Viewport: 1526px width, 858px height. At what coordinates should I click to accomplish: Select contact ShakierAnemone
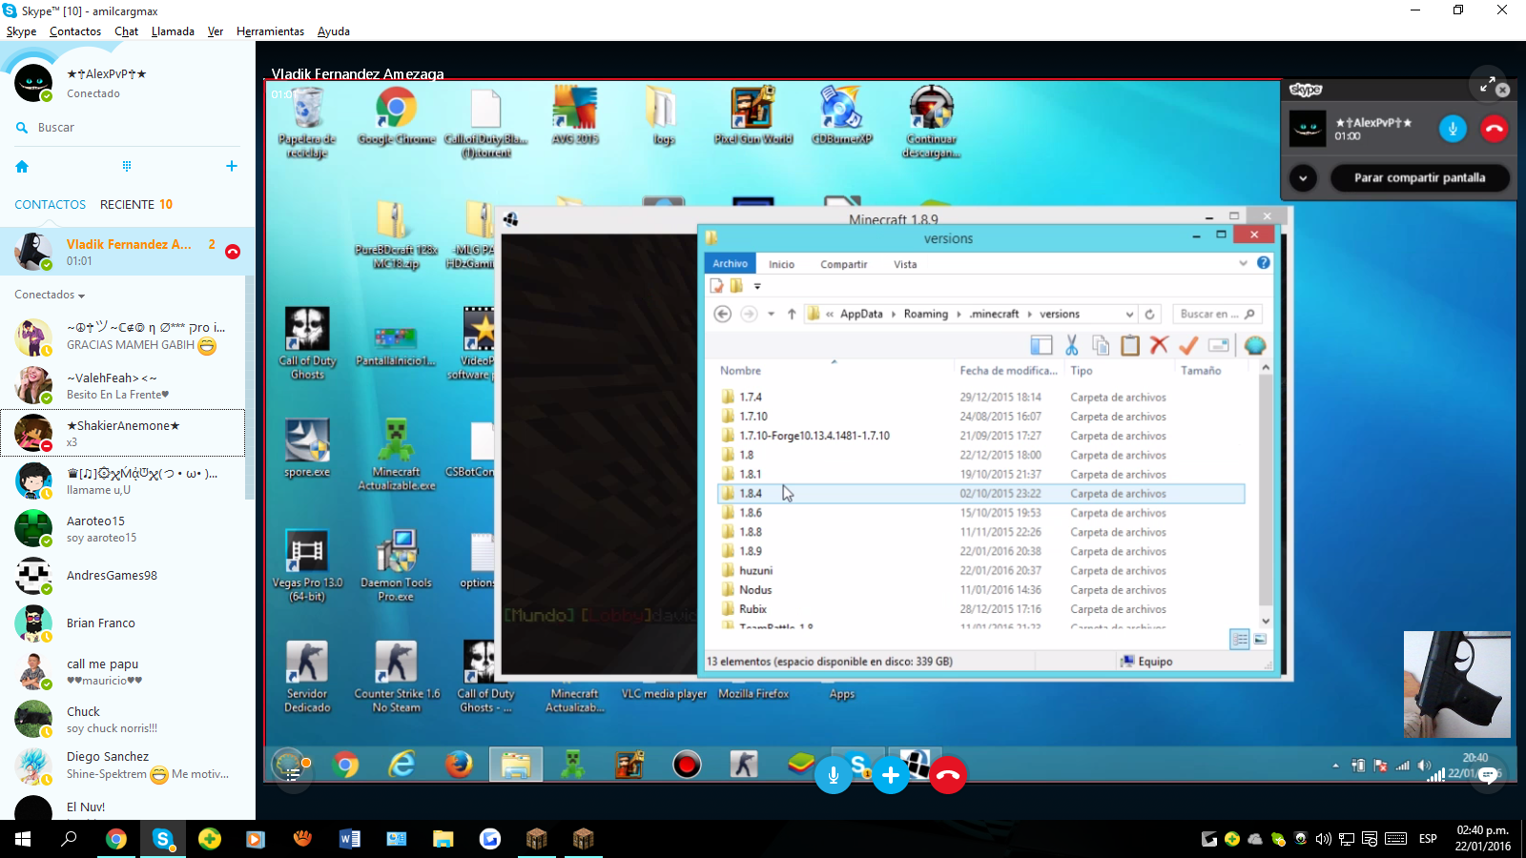(122, 433)
